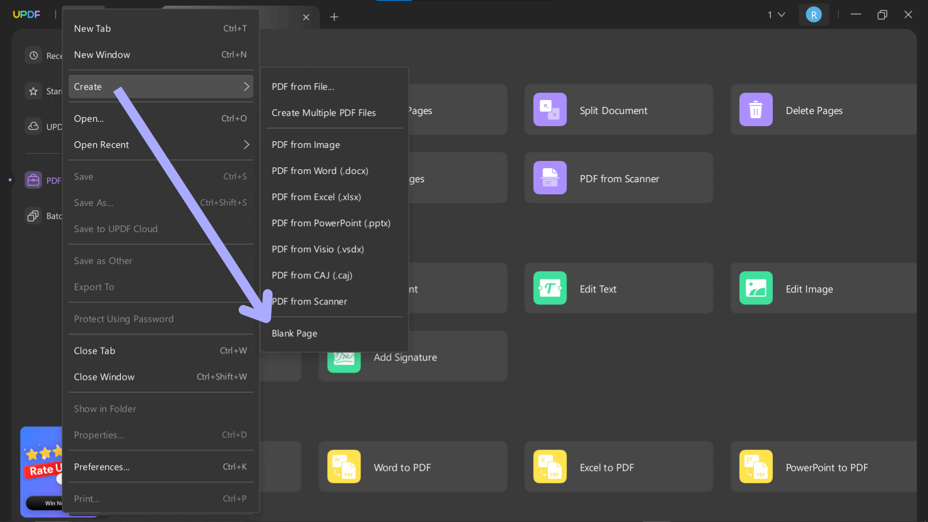Click the Excel to PDF icon
928x522 pixels.
tap(550, 467)
